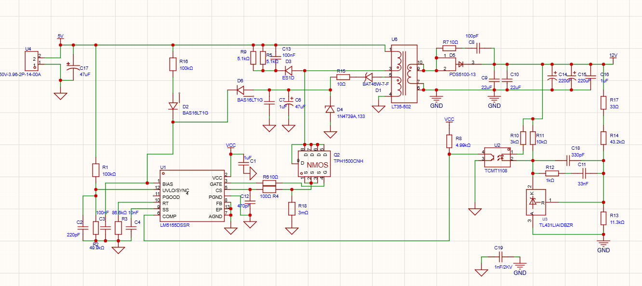The width and height of the screenshot is (642, 286).
Task: Select the VCC net label above R8
Action: click(x=449, y=119)
